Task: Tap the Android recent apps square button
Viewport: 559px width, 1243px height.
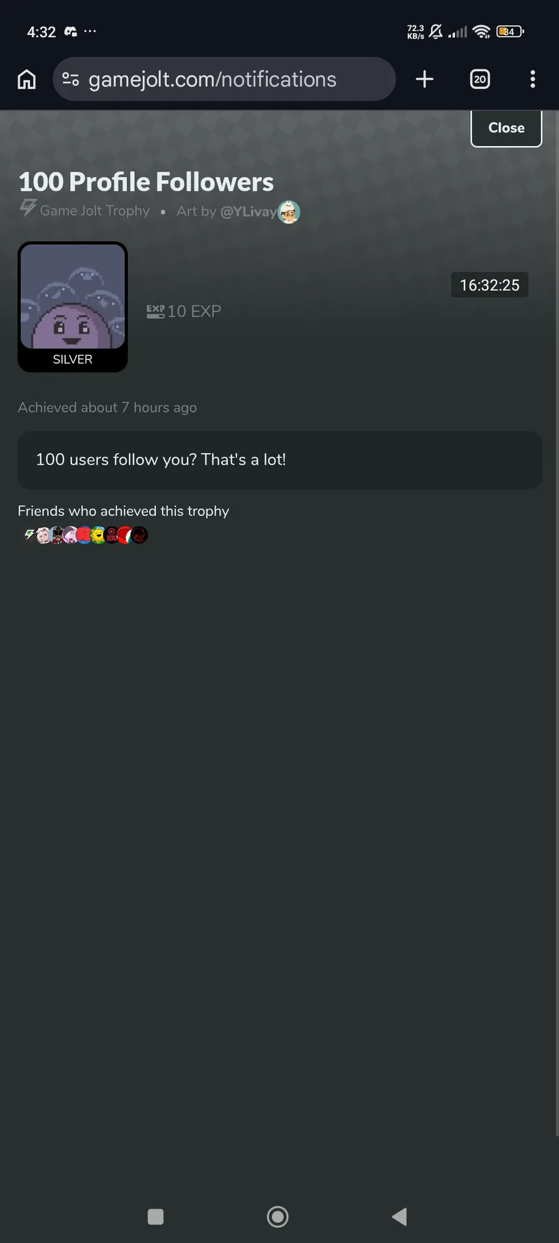Action: click(x=156, y=1216)
